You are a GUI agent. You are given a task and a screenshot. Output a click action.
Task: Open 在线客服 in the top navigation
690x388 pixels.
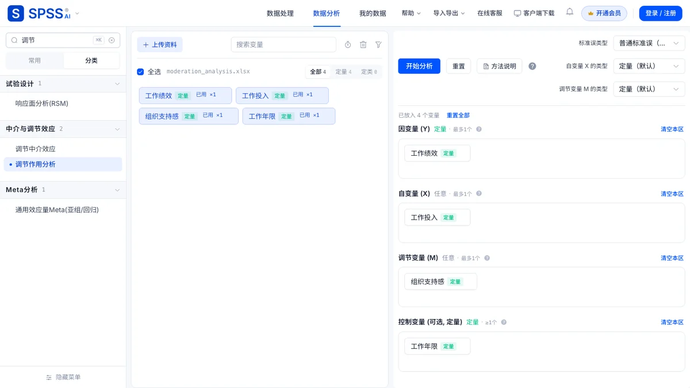tap(489, 13)
